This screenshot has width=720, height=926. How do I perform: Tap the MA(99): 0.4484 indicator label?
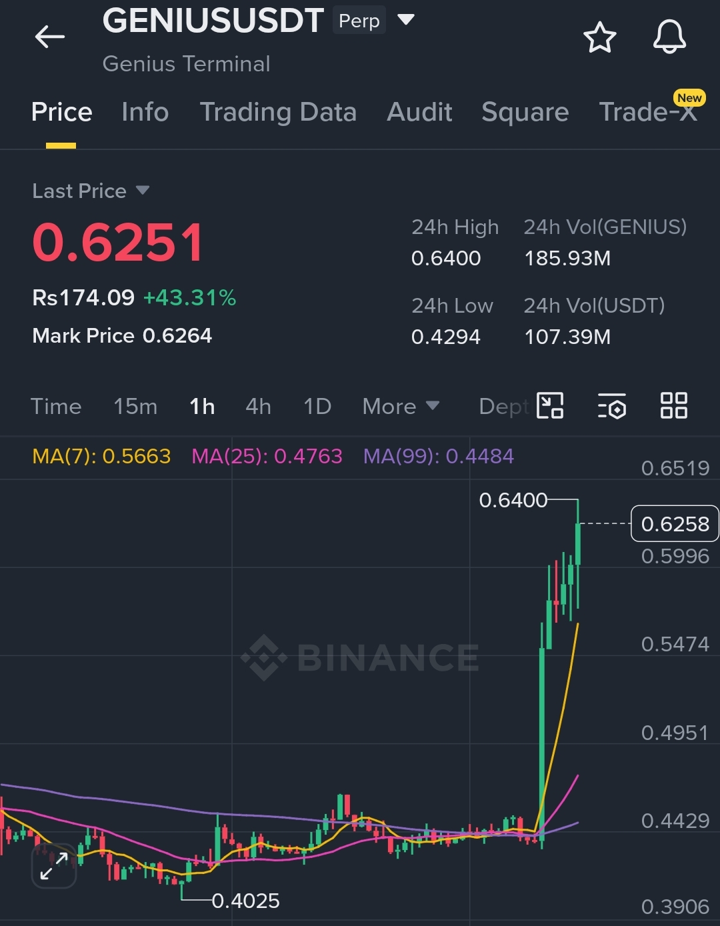pos(439,456)
